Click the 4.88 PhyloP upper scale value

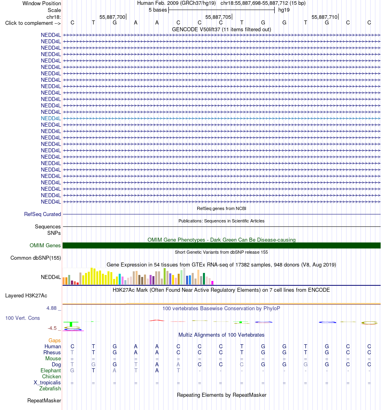(x=52, y=308)
